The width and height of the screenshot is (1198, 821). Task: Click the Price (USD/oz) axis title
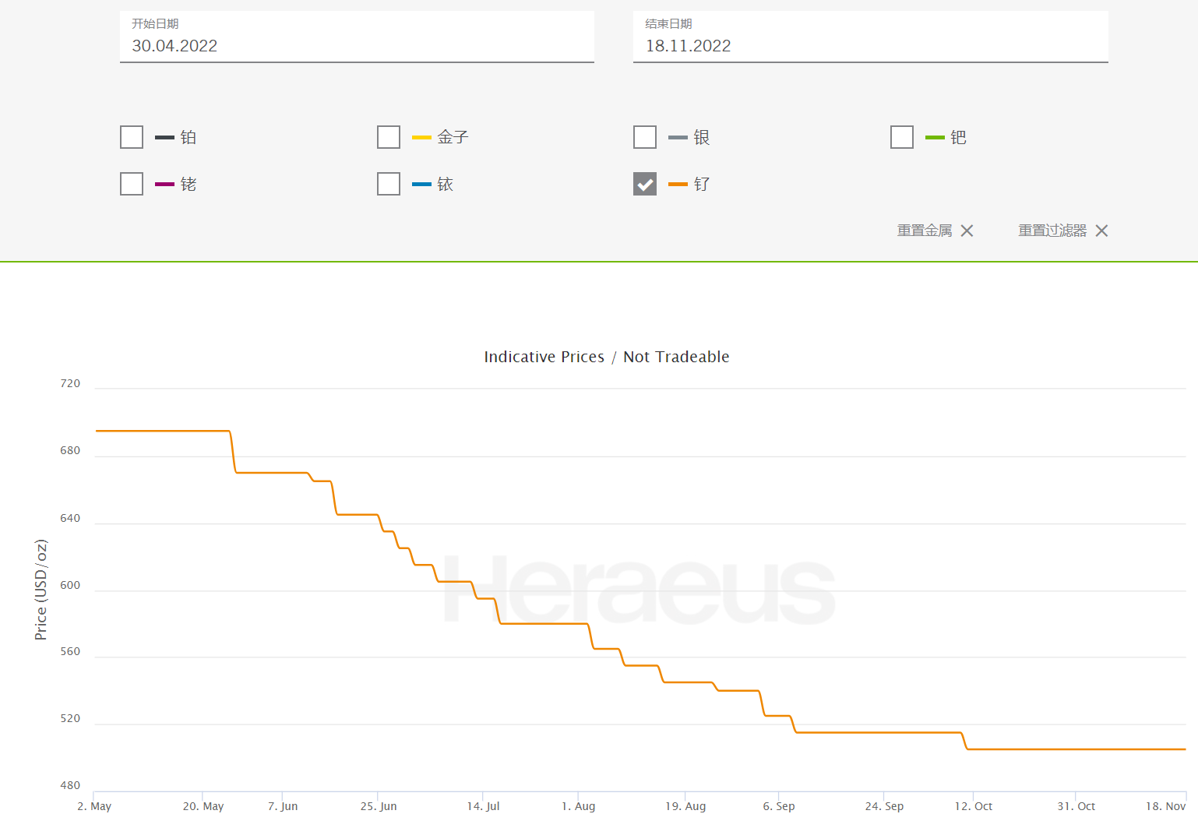[x=41, y=590]
